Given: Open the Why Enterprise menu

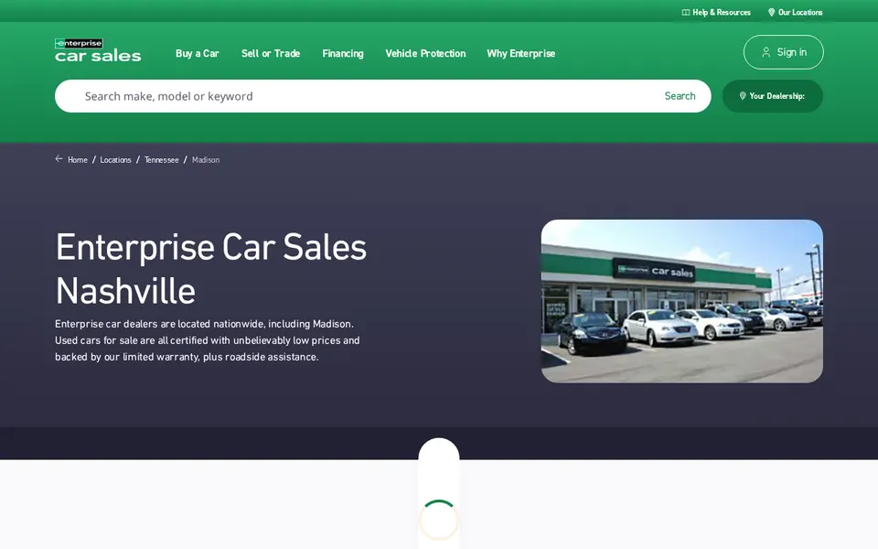Looking at the screenshot, I should 520,53.
